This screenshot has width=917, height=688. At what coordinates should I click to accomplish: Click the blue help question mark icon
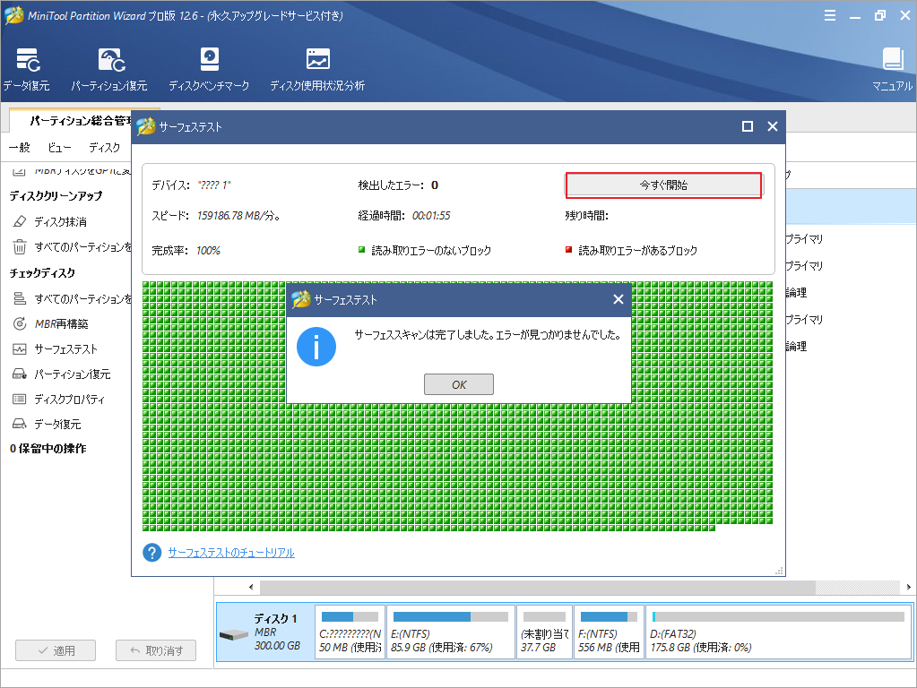(152, 553)
